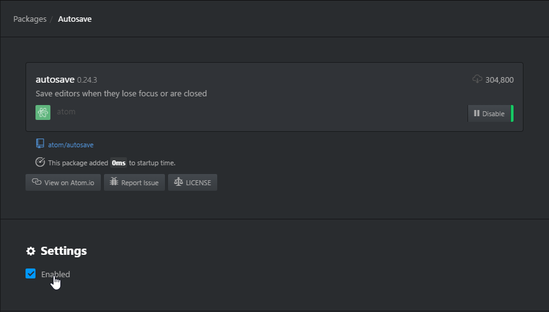
Task: Click the atom author avatar icon
Action: pos(43,112)
